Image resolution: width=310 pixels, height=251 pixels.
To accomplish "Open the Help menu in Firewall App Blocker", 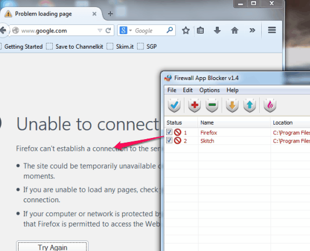I will tap(232, 90).
